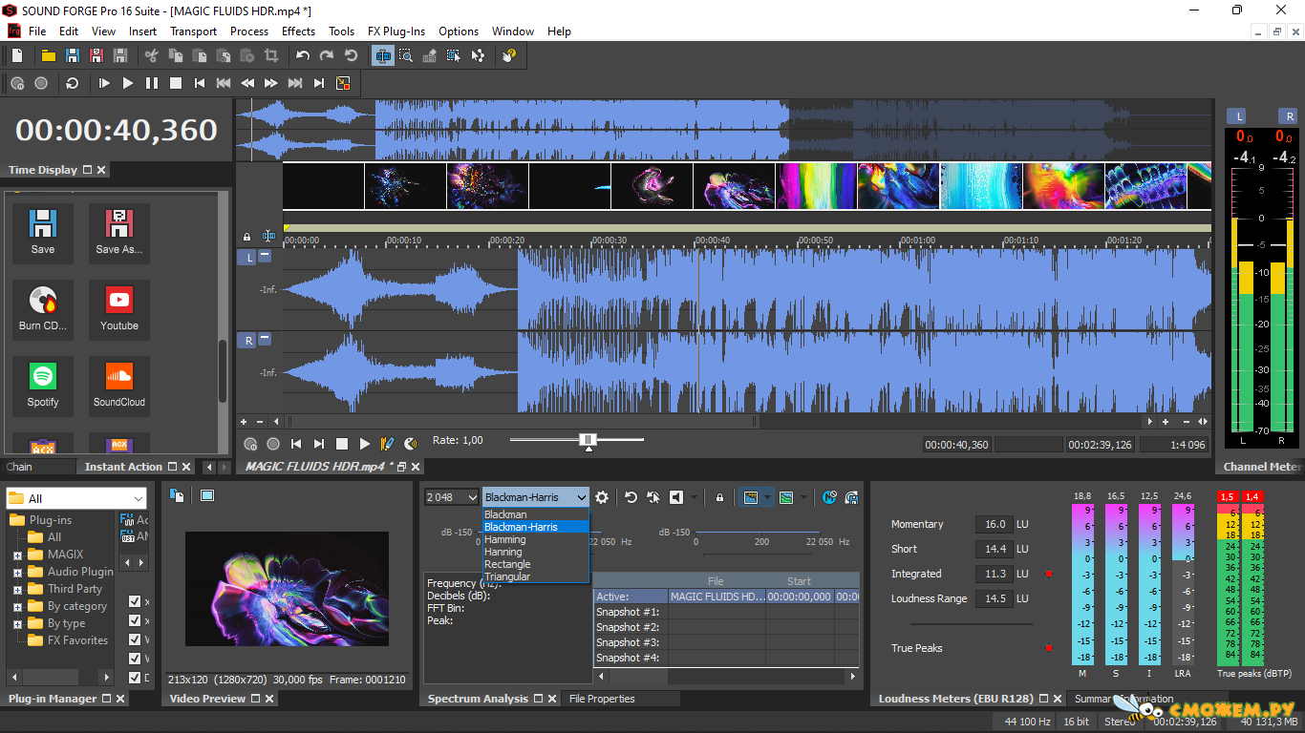Go to end in the transport toolbar
The image size is (1305, 733).
pyautogui.click(x=319, y=83)
